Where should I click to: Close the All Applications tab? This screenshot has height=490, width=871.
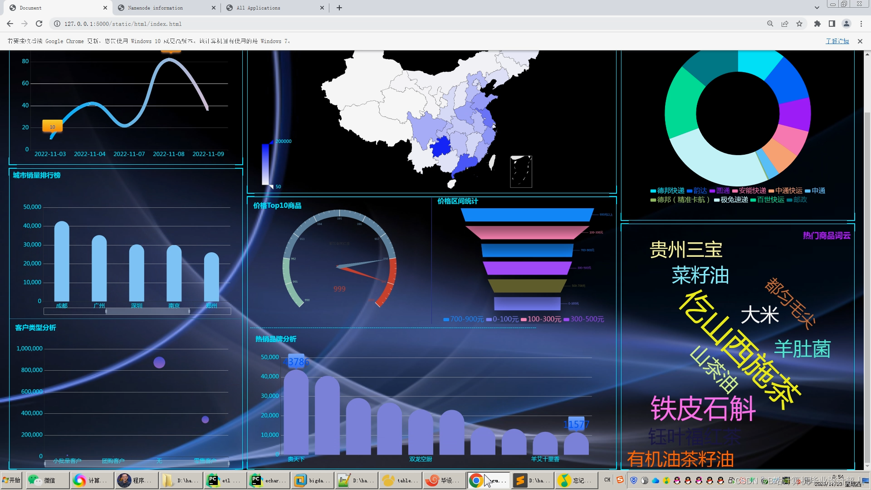click(322, 8)
